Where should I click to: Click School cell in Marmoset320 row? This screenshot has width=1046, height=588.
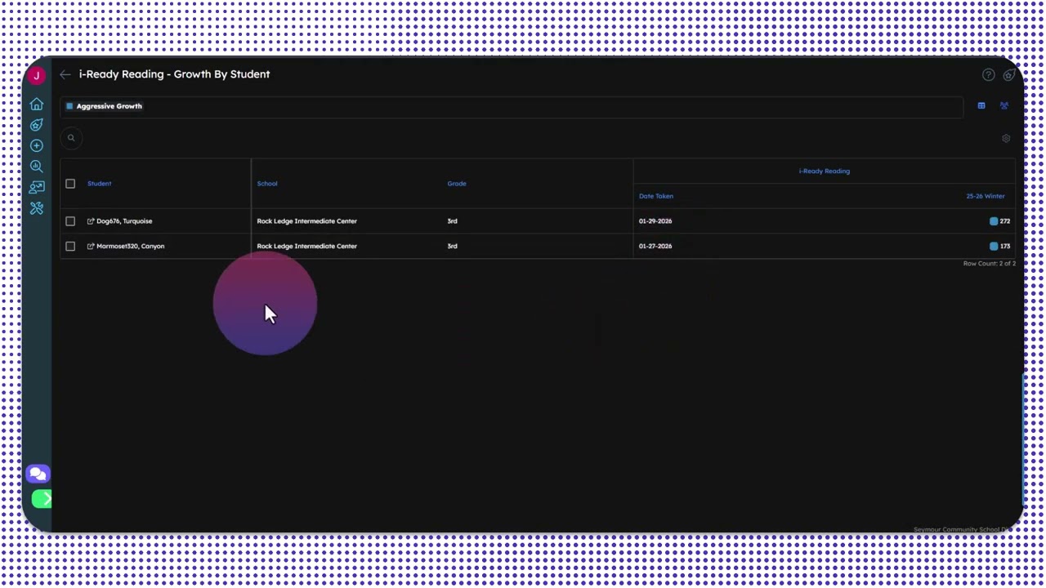(307, 246)
